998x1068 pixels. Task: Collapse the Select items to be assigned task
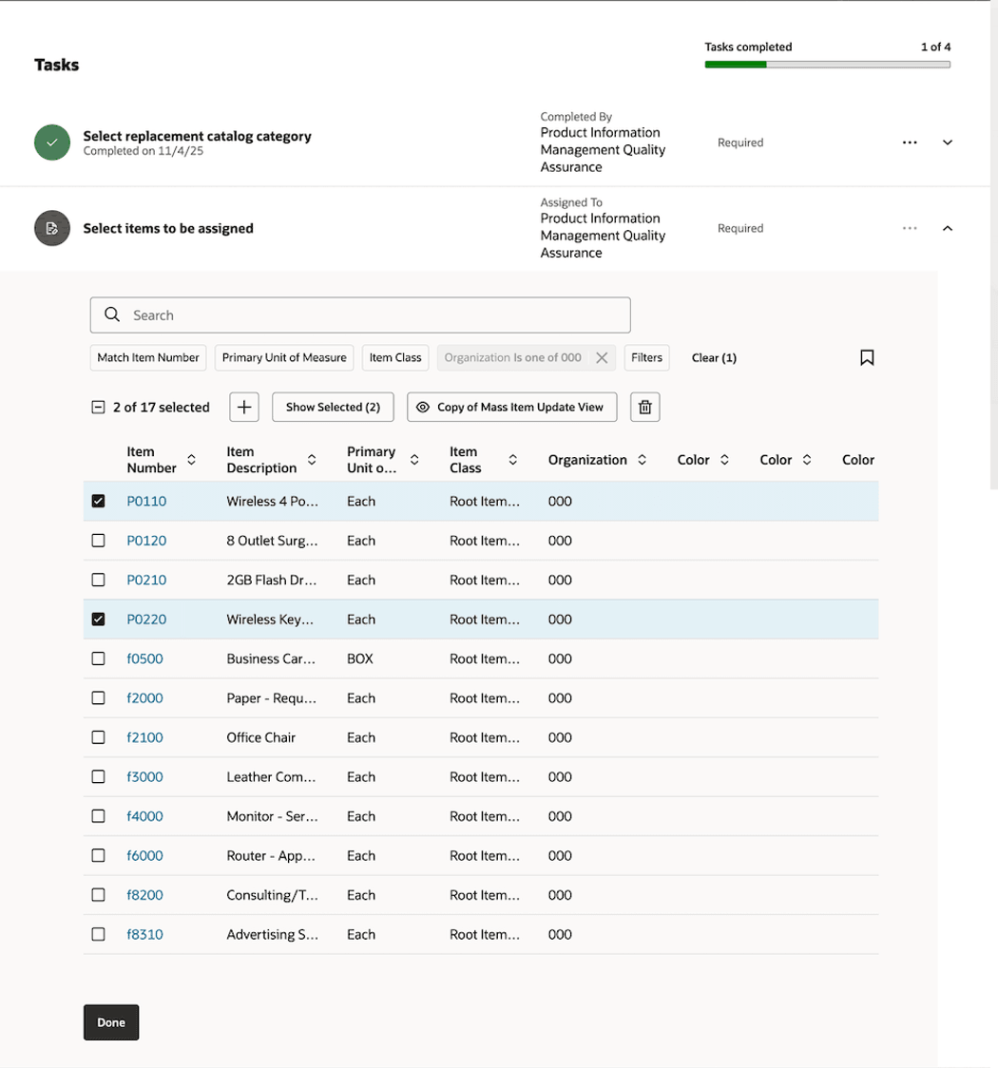pyautogui.click(x=947, y=228)
